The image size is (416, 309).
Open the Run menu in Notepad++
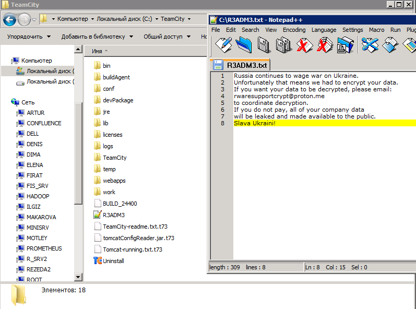395,30
